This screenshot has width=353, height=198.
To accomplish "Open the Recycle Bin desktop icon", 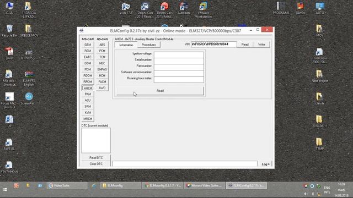I will tap(9, 31).
